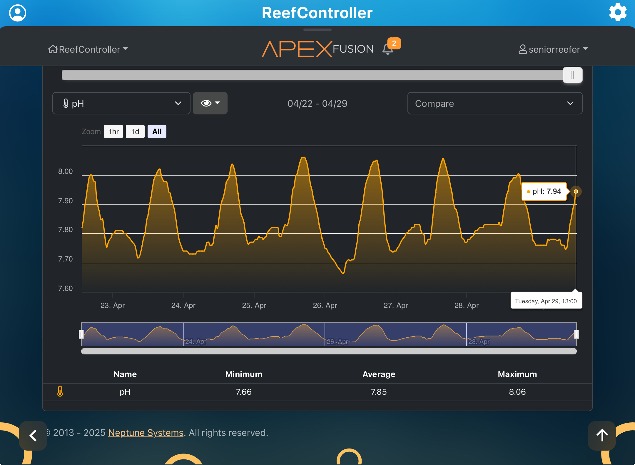Click the notifications bell with badge
Viewport: 635px width, 465px height.
pos(388,49)
